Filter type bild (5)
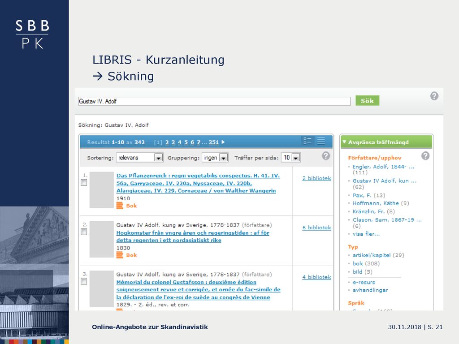Screen dimensions: 459x344 pos(357,271)
